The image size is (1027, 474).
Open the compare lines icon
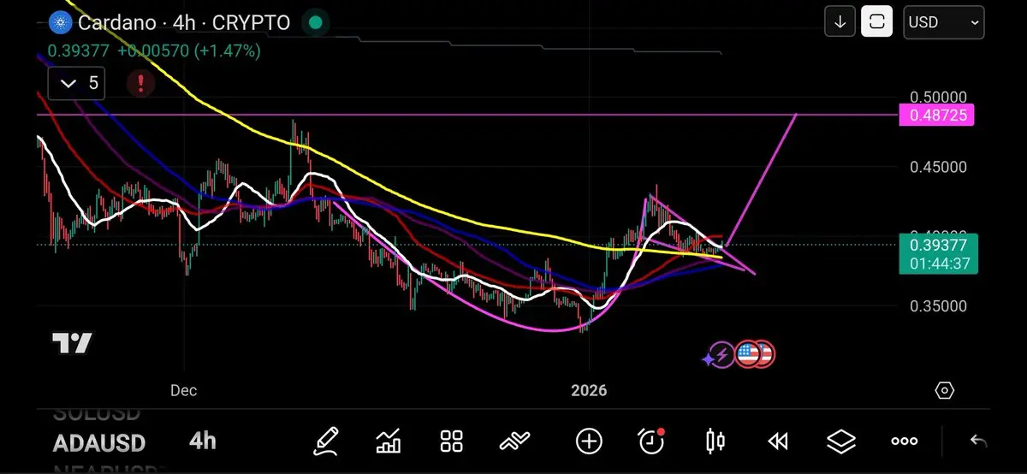pos(516,441)
